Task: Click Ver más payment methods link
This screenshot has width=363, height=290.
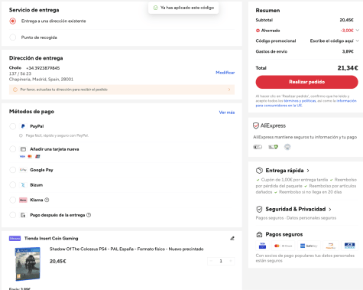Action: tap(227, 112)
